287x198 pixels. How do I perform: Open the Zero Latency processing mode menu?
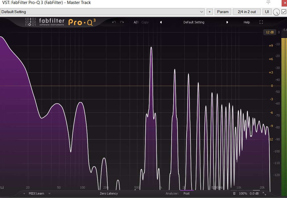click(109, 193)
